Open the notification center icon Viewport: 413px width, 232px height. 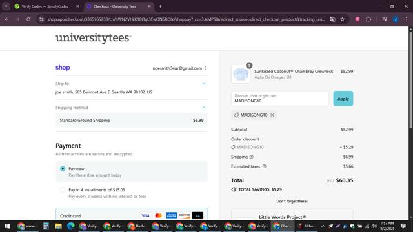(403, 226)
